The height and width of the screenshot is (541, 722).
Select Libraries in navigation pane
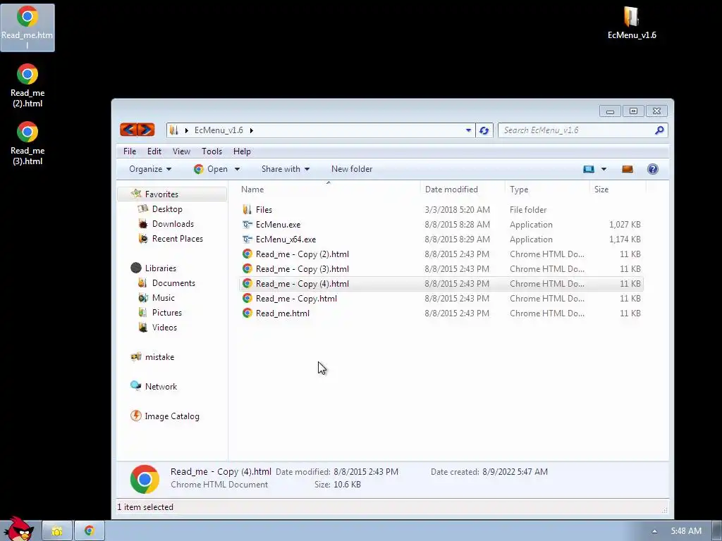(160, 268)
